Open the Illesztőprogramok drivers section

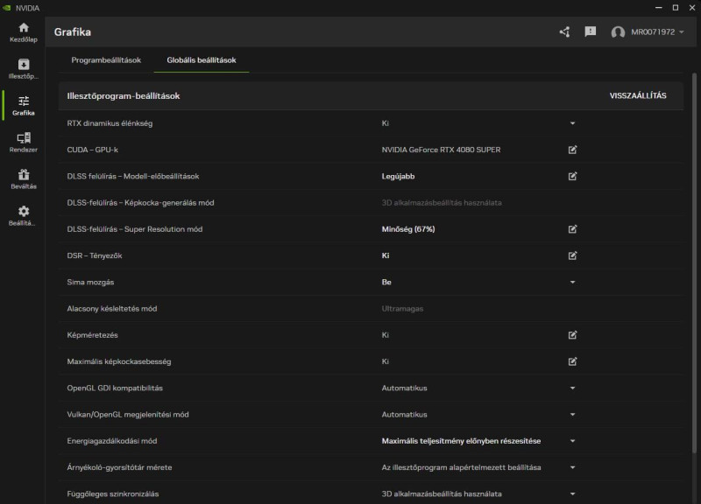24,68
